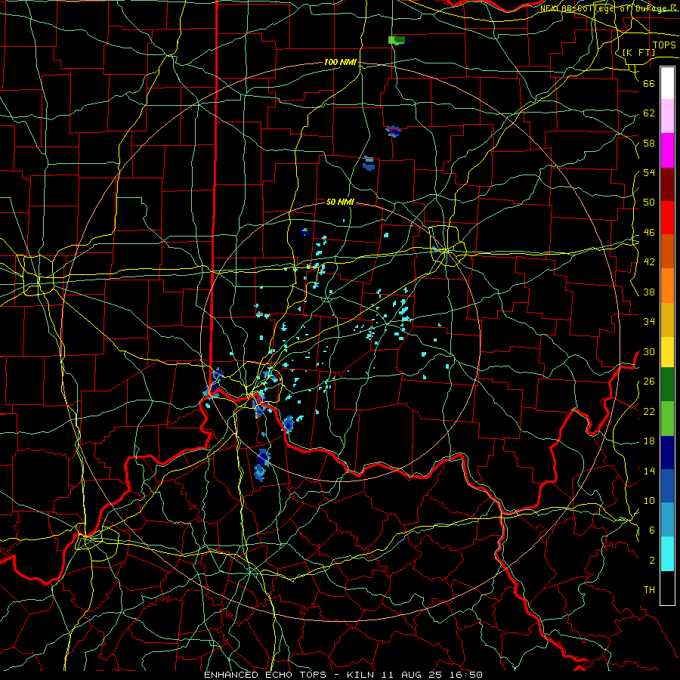Click the '30' scale value
This screenshot has height=680, width=680.
[649, 352]
